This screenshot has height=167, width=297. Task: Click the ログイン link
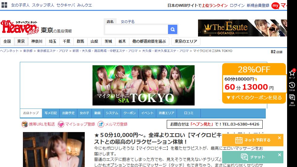(x=237, y=6)
